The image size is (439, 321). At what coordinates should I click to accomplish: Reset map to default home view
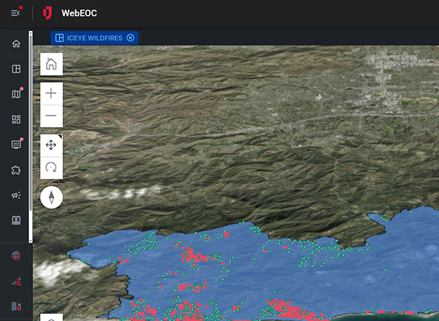pos(51,64)
